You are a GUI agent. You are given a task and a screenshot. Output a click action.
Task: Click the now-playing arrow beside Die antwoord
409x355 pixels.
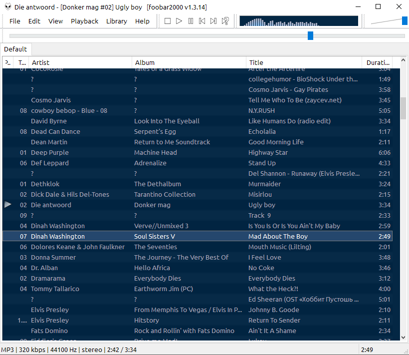(x=8, y=205)
